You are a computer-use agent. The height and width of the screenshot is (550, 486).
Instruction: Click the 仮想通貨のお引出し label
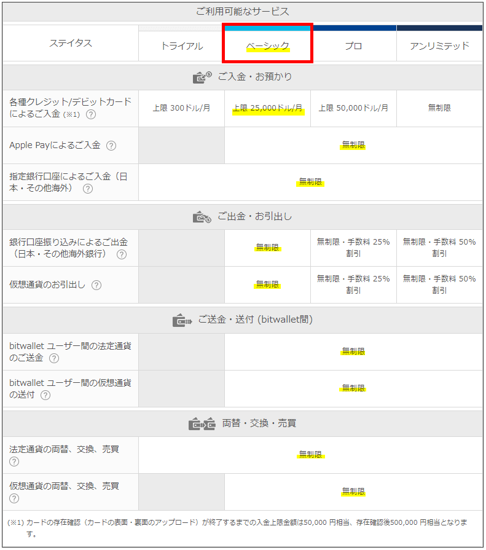click(47, 285)
